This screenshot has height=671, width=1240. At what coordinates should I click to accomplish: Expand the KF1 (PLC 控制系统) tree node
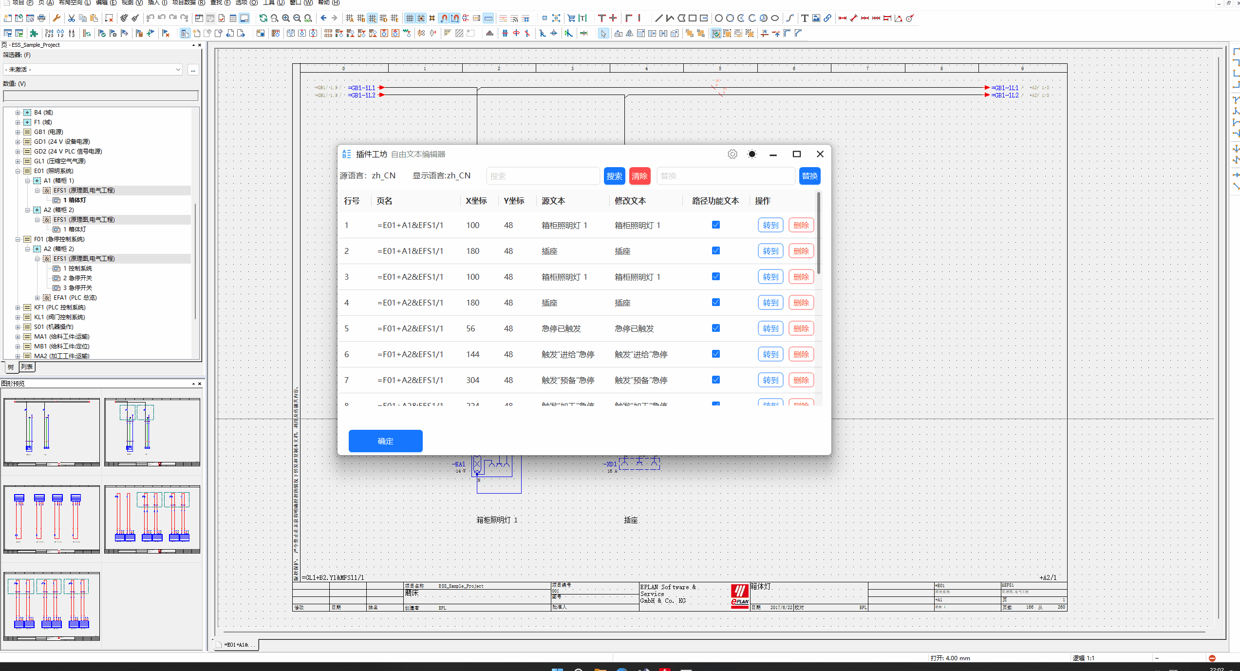tap(18, 307)
